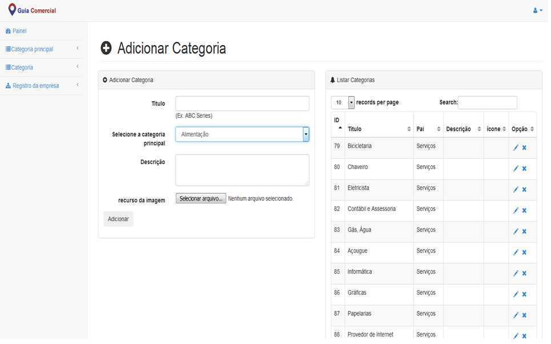Click the Guia Comercial map pin logo

coord(12,10)
